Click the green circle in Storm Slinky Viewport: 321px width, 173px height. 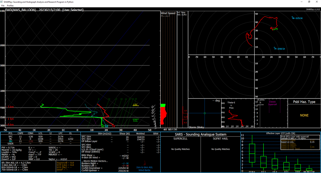coord(205,113)
